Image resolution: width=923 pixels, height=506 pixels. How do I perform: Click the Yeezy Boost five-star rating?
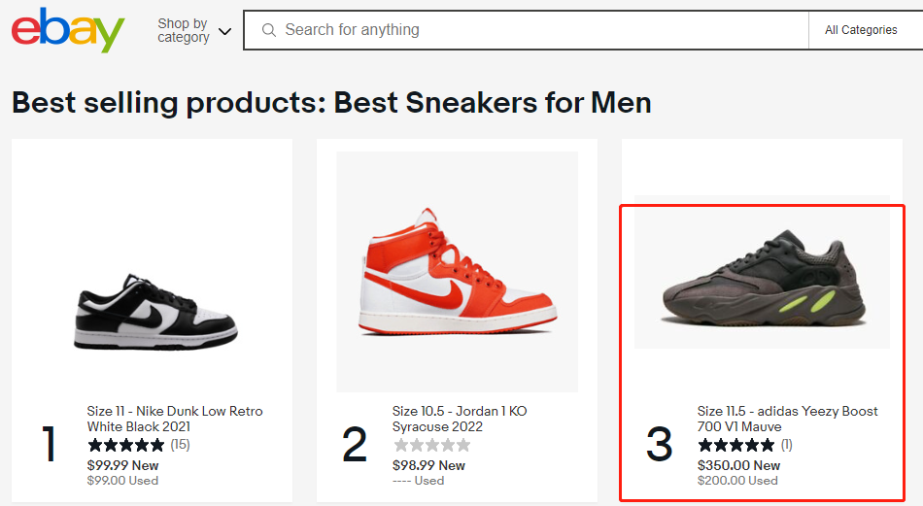click(x=736, y=446)
